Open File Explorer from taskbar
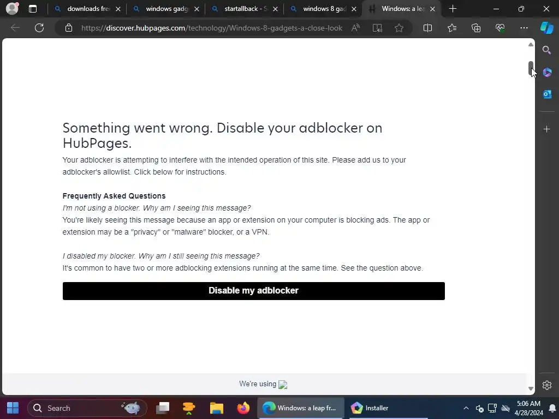Image resolution: width=559 pixels, height=419 pixels. [x=216, y=408]
